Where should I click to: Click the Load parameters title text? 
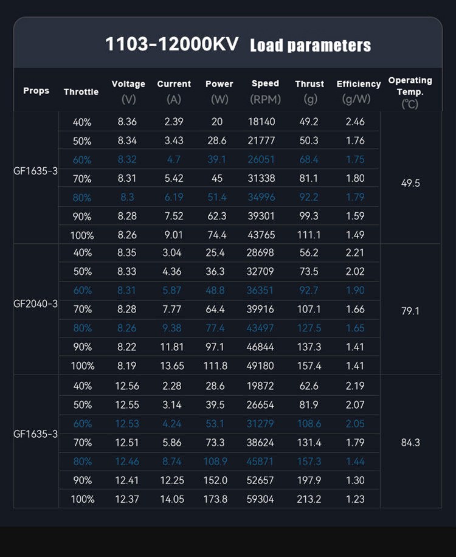tap(310, 46)
